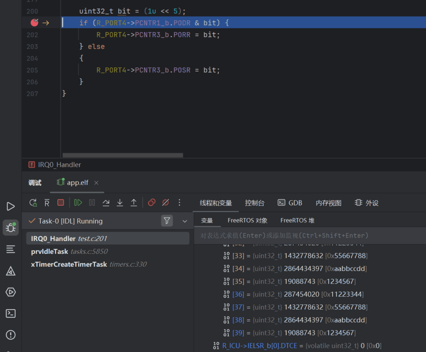The width and height of the screenshot is (426, 352).
Task: Open the CMake triangle sidebar icon
Action: tap(10, 271)
